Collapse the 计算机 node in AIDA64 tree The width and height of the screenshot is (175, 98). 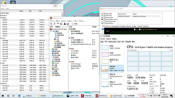tap(51, 31)
